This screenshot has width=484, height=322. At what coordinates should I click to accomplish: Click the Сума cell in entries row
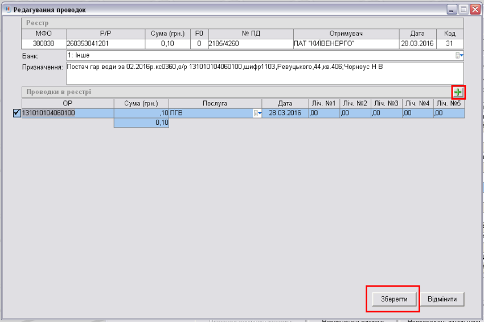point(141,113)
